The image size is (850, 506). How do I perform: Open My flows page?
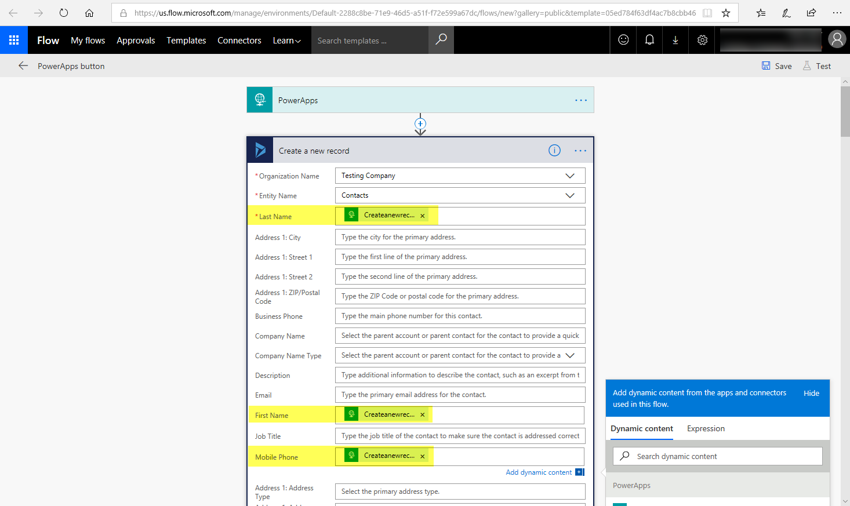click(88, 40)
